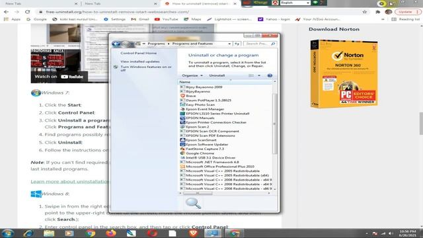Click the network signal icon in system tray
The width and height of the screenshot is (423, 238).
[x=383, y=233]
